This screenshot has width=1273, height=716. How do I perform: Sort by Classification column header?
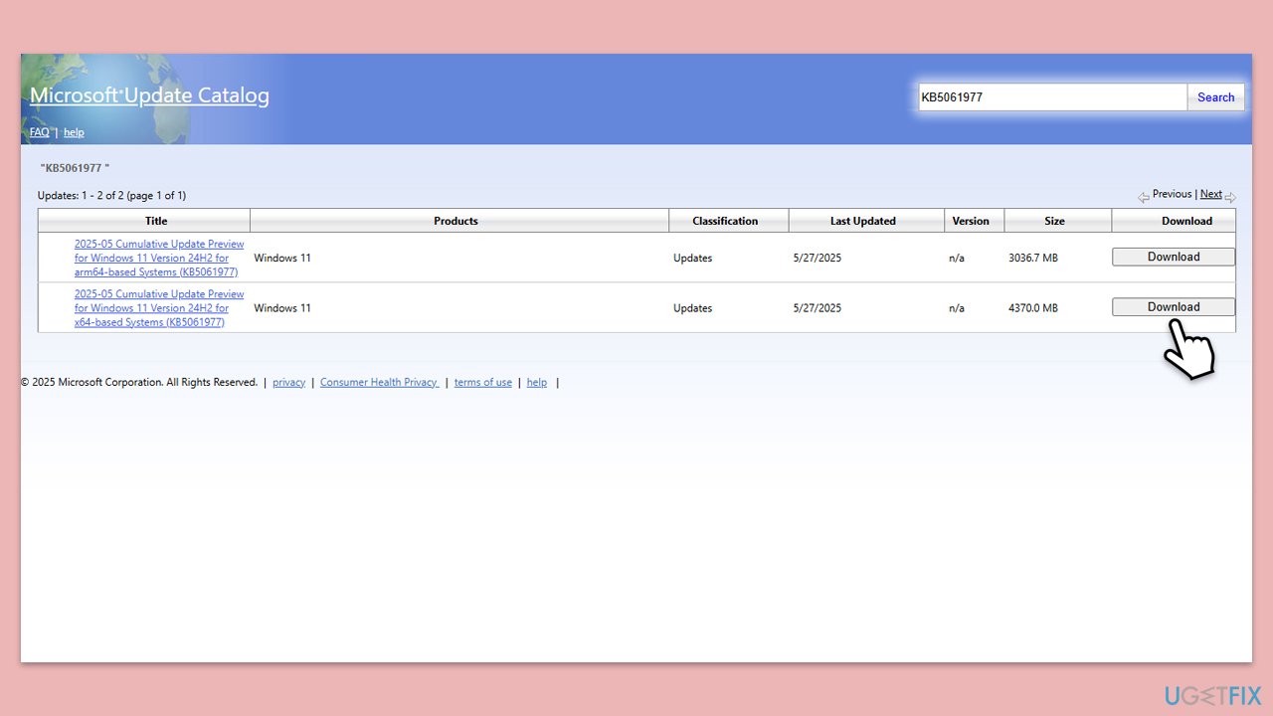pyautogui.click(x=725, y=221)
